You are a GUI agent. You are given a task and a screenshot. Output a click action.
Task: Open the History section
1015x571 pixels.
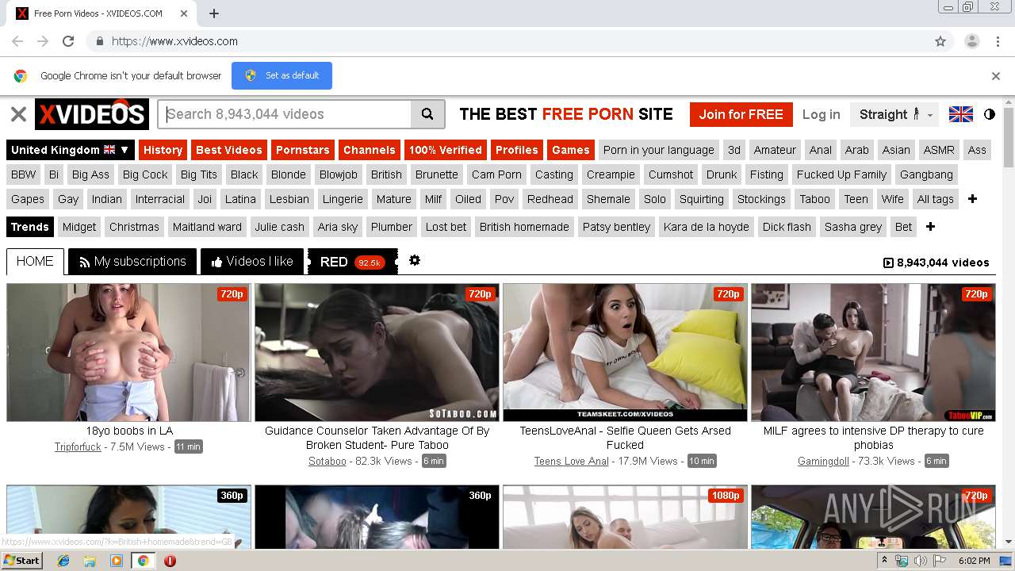tap(163, 150)
